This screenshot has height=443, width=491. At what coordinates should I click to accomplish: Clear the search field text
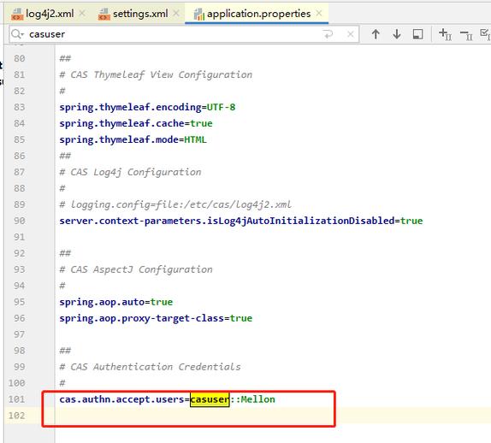coord(351,34)
